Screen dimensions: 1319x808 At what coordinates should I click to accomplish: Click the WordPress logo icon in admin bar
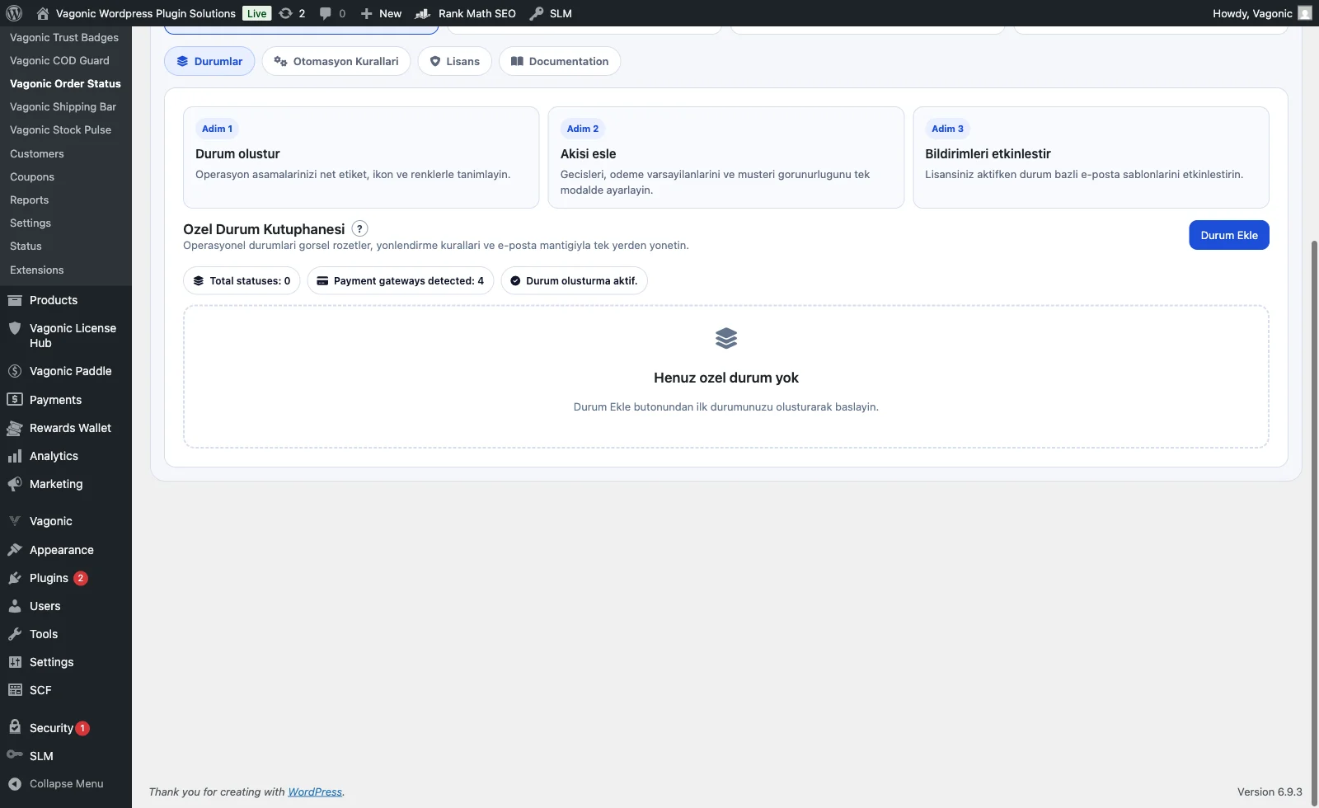click(14, 13)
